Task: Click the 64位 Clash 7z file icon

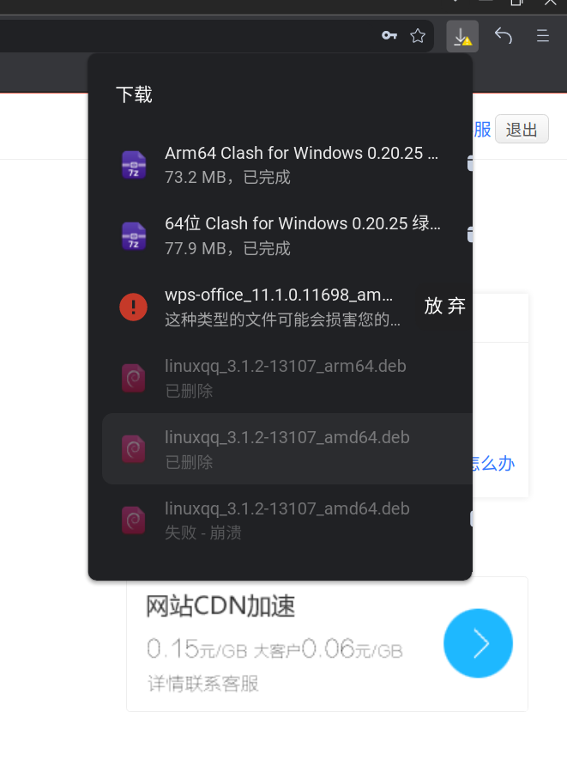Action: point(134,235)
